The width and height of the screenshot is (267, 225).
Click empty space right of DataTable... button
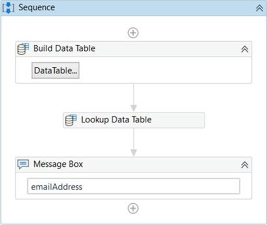(x=165, y=71)
